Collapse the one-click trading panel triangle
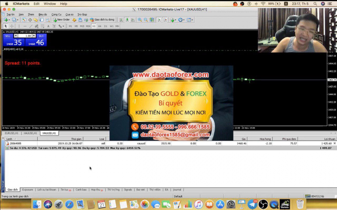The image size is (337, 210). coord(4,32)
